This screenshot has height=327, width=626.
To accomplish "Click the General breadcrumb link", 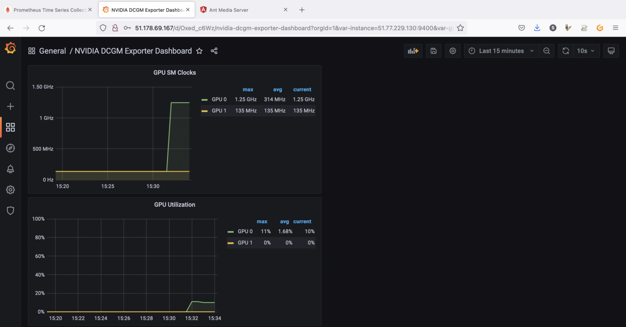I will (52, 50).
